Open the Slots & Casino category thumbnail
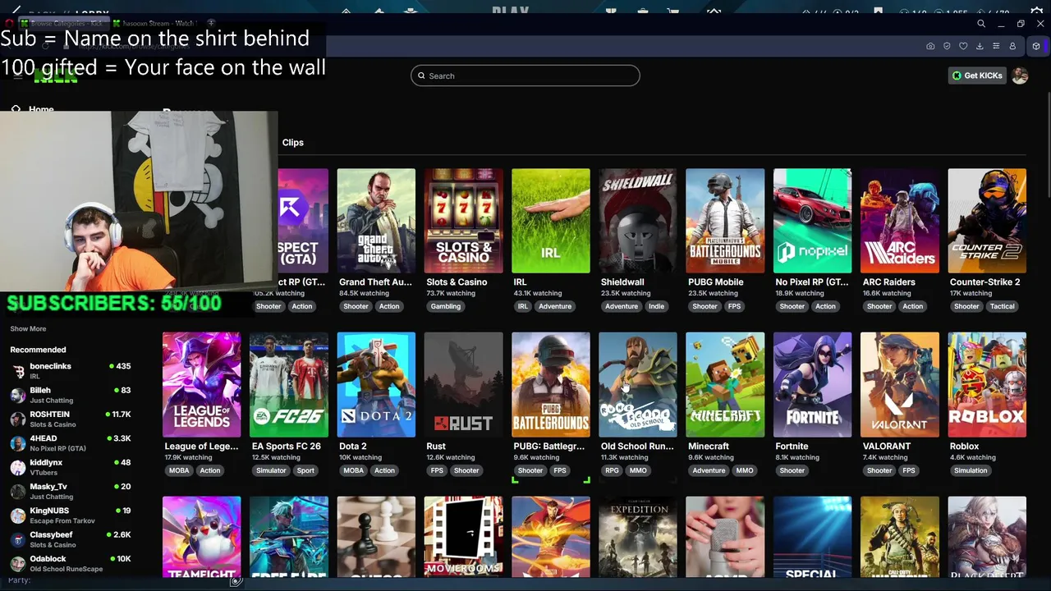 click(463, 221)
